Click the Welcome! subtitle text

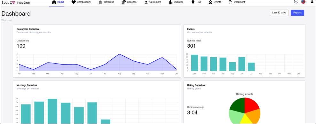(7, 20)
